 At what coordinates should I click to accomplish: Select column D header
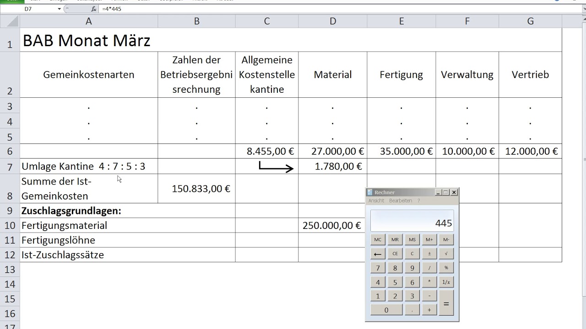pos(333,21)
